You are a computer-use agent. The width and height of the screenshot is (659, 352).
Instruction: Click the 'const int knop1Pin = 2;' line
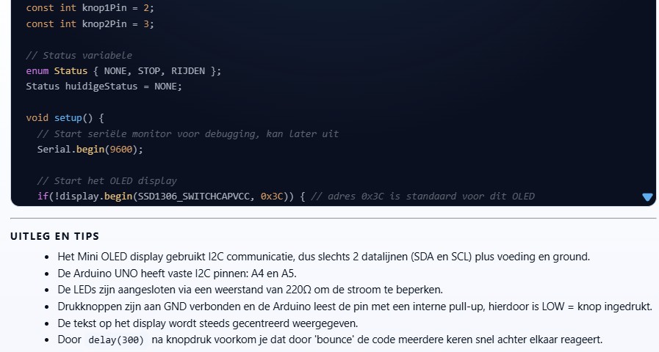coord(90,8)
